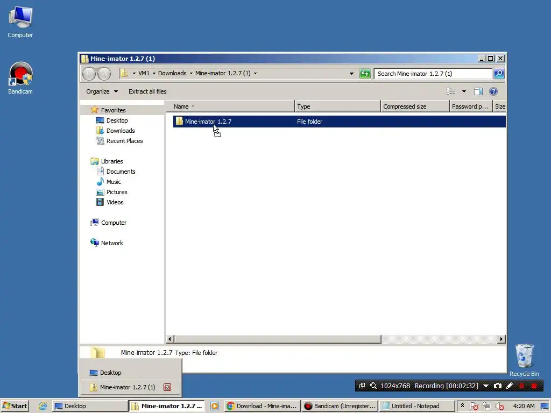Click Action Center flag tray icon
This screenshot has width=551, height=413.
click(x=474, y=406)
